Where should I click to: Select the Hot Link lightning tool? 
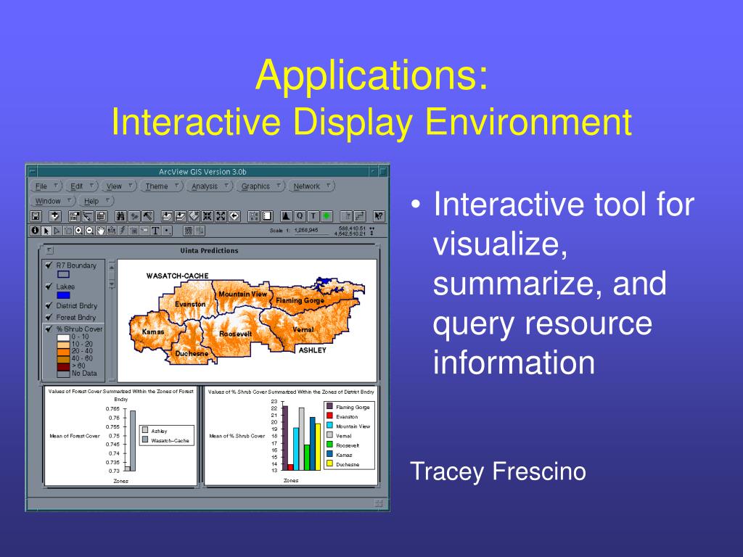click(122, 231)
